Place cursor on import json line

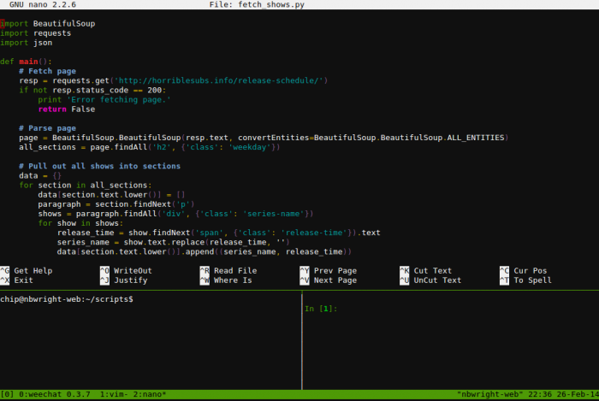(x=26, y=43)
